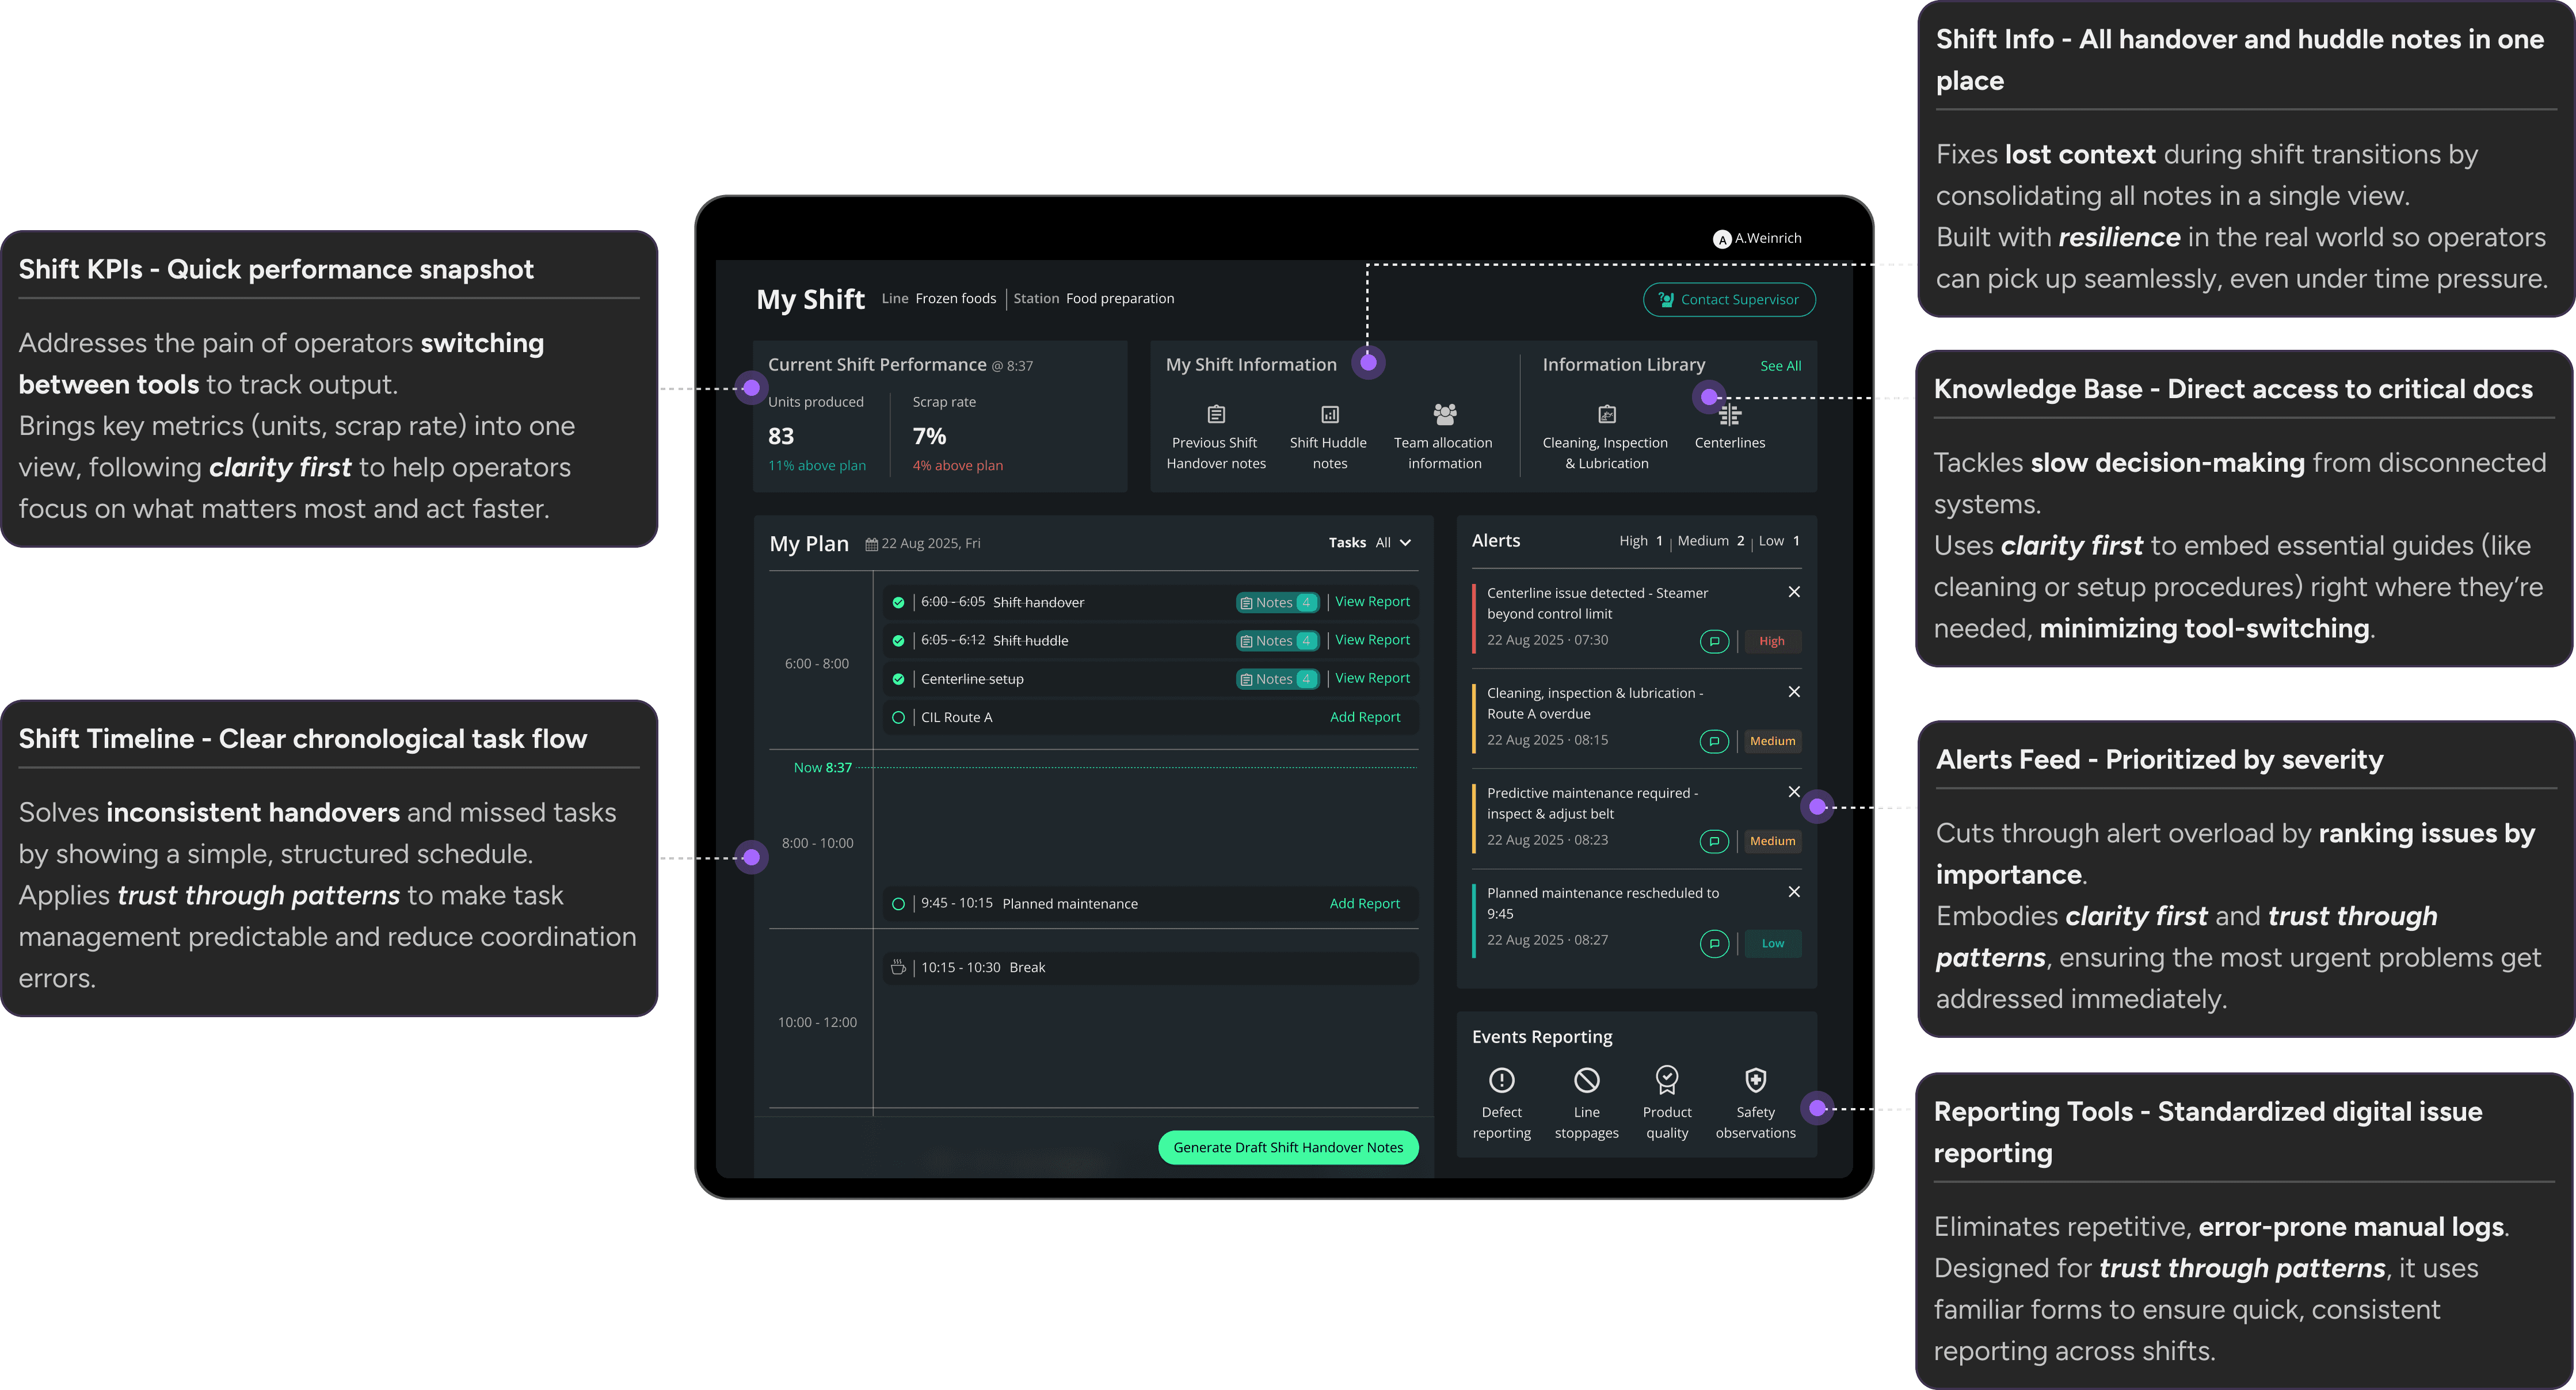2576x1390 pixels.
Task: Open Cleaning, Inspection & Lubrication library icon
Action: (1606, 414)
